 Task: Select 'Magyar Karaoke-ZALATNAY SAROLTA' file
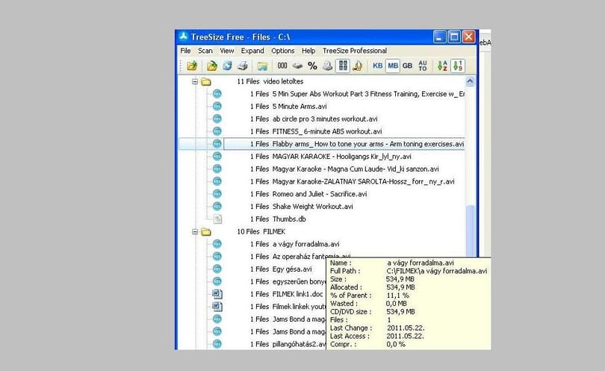point(353,181)
